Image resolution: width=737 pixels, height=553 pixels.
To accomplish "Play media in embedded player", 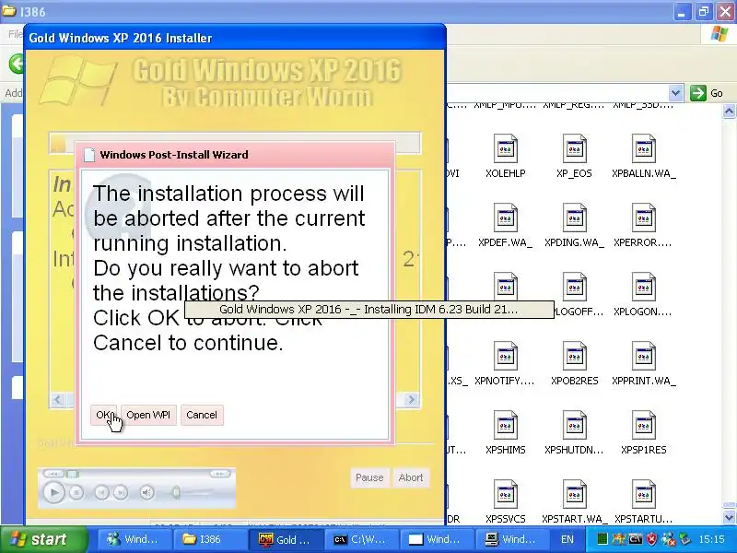I will tap(54, 492).
